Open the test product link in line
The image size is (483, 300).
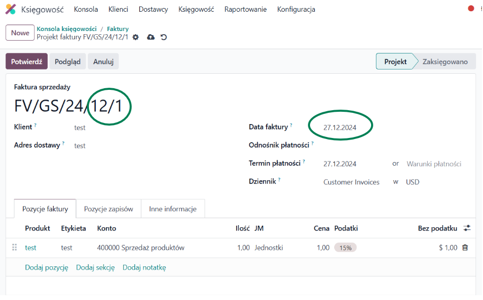click(31, 248)
